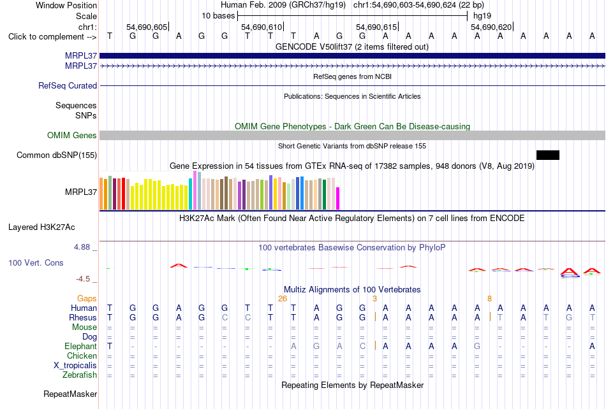The height and width of the screenshot is (409, 606).
Task: Open the top MRPL37 GENCODE transcript label
Action: pyautogui.click(x=81, y=55)
